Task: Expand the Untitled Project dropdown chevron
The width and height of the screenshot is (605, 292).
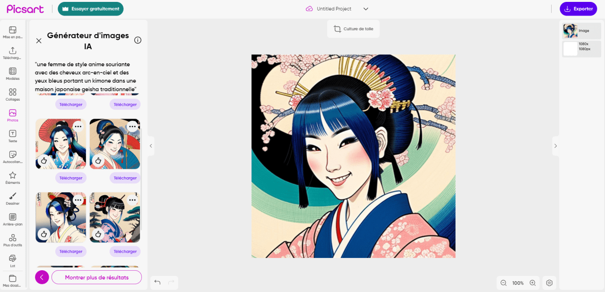Action: (365, 9)
